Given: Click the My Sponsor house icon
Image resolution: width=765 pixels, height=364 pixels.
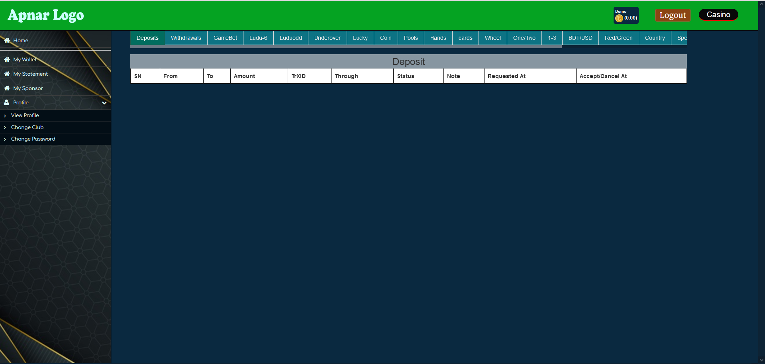Looking at the screenshot, I should 7,88.
